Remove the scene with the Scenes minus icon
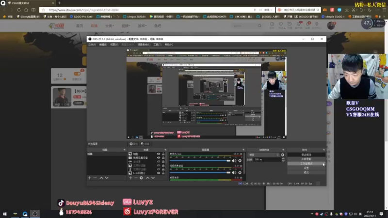 (x=95, y=178)
